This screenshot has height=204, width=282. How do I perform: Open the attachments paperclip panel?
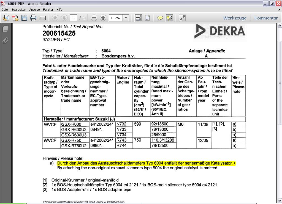pyautogui.click(x=6, y=41)
